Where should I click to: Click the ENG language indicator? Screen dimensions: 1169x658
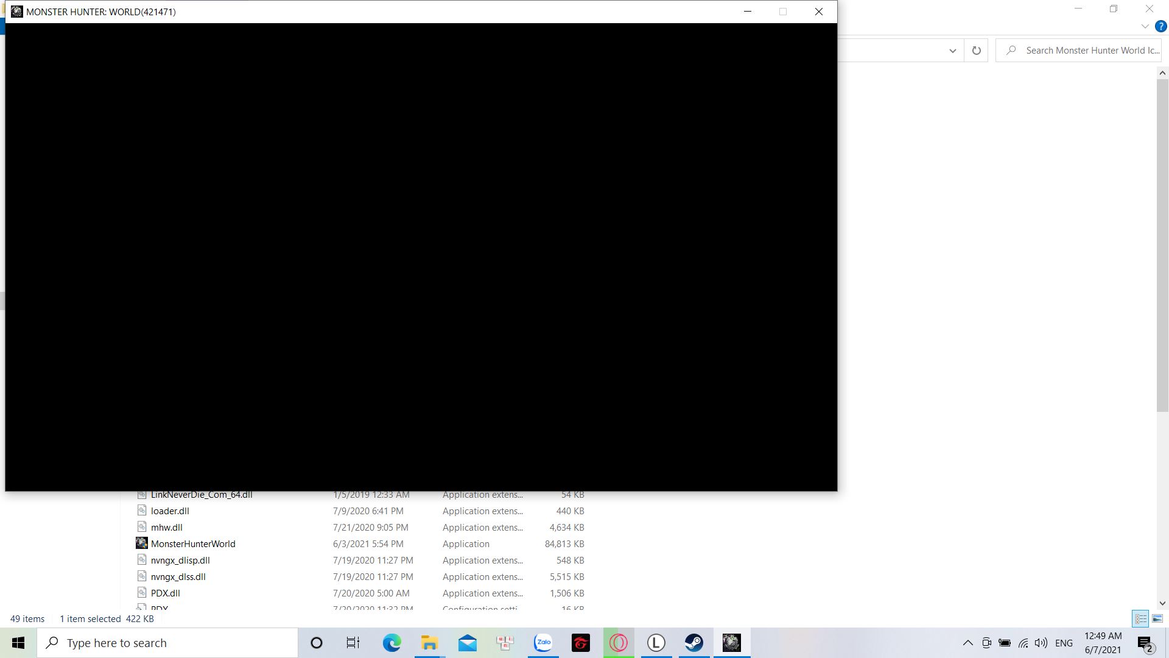coord(1064,643)
